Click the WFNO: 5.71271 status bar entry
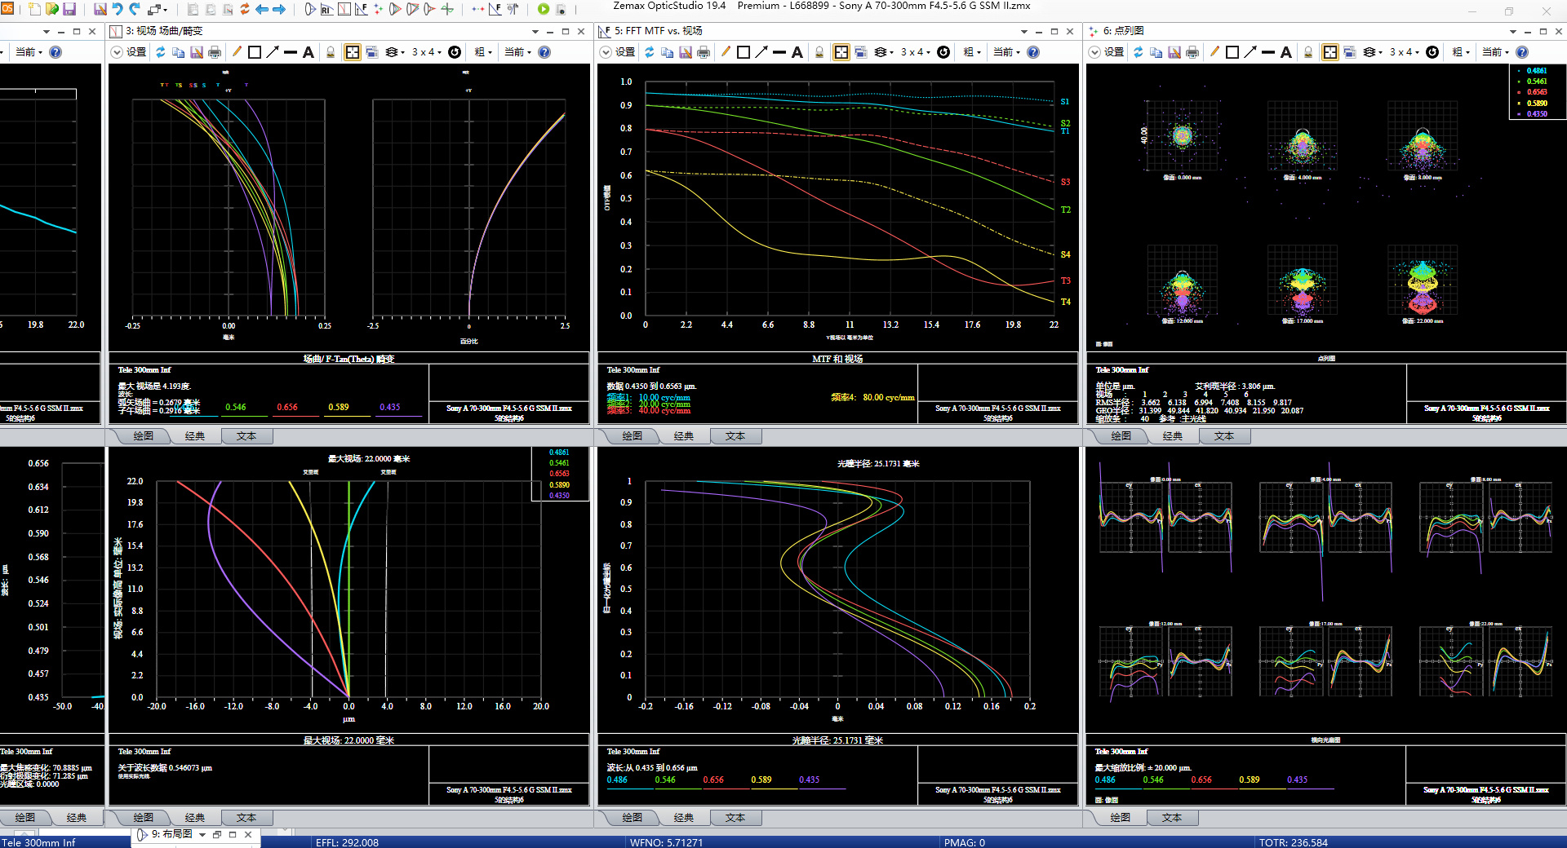 pyautogui.click(x=666, y=842)
